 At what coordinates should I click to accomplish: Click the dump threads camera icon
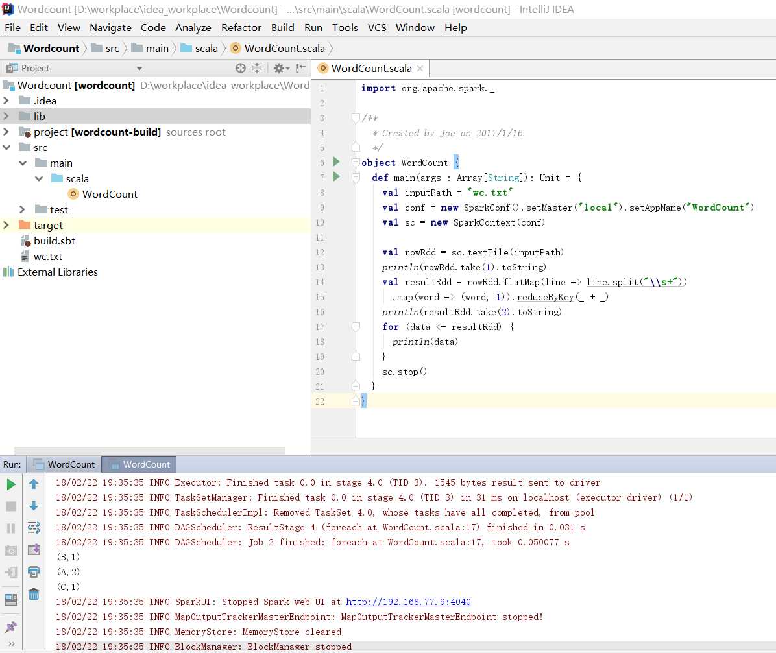[x=11, y=551]
